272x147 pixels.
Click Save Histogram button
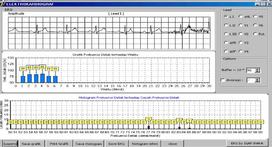click(x=89, y=144)
